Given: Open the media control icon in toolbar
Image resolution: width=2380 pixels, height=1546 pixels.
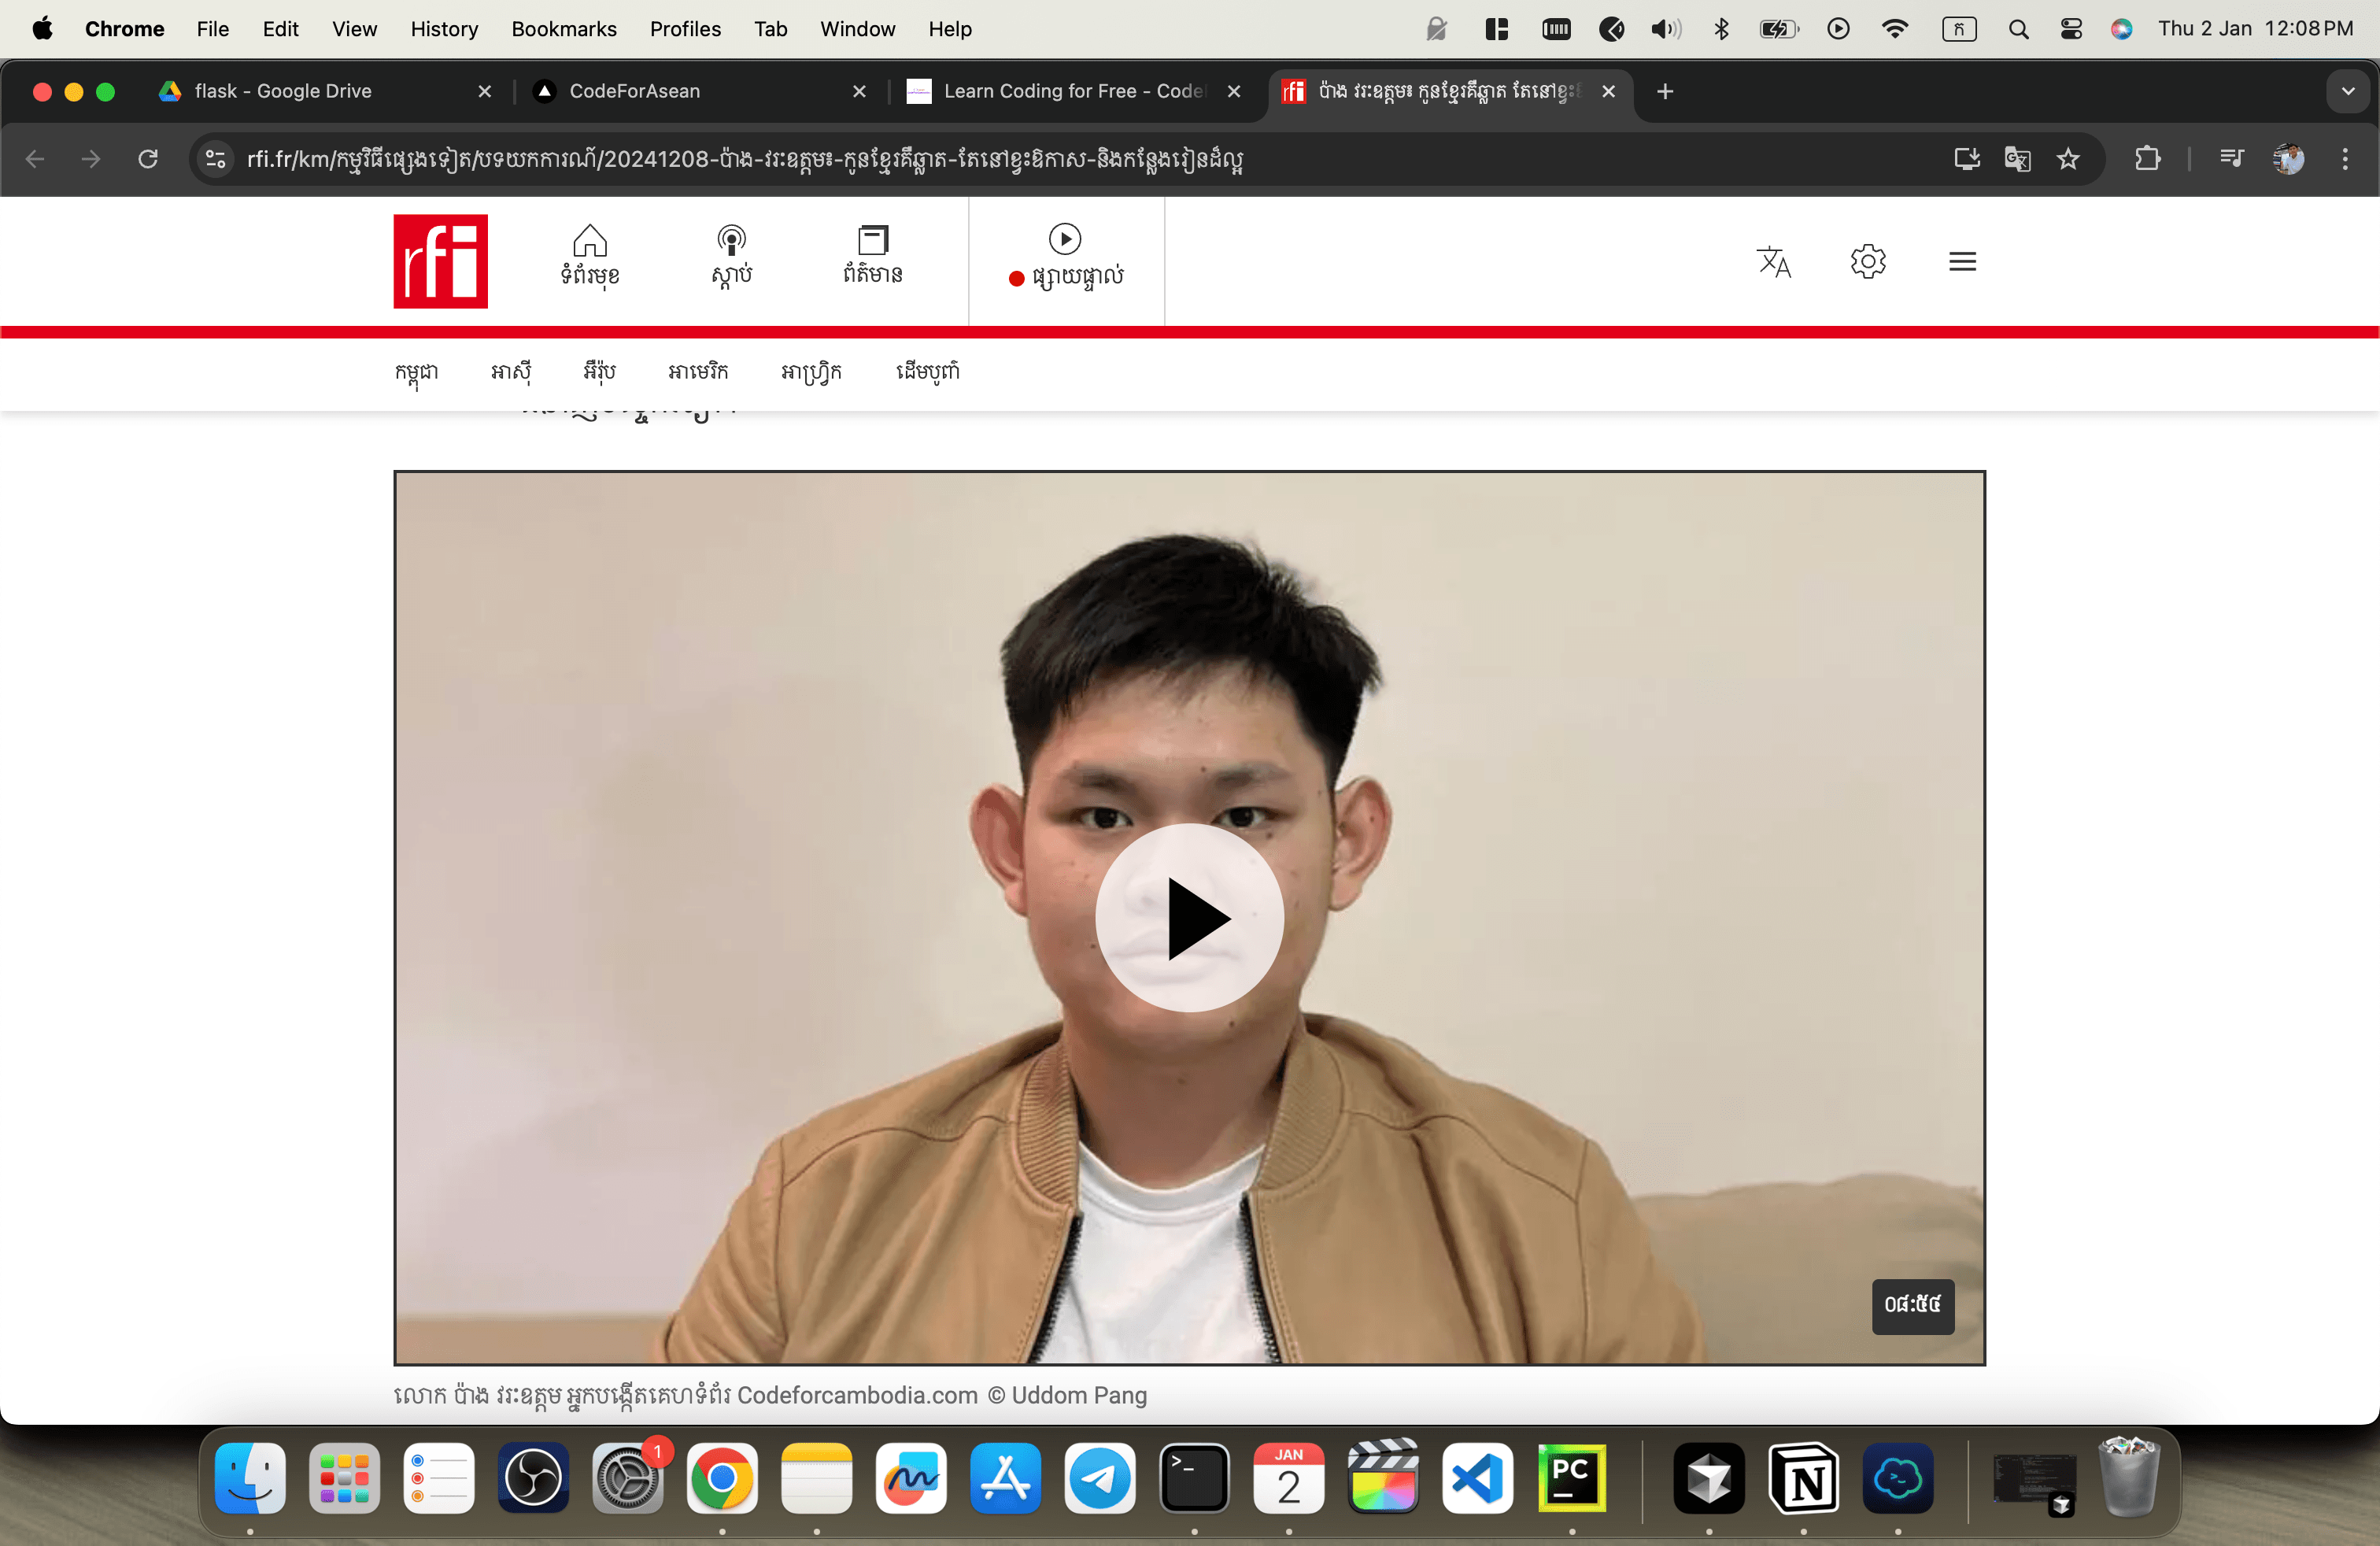Looking at the screenshot, I should 2231,159.
